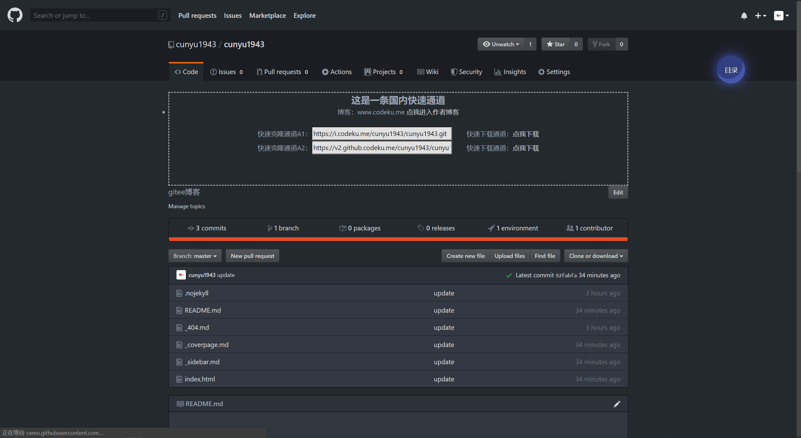This screenshot has width=801, height=438.
Task: Click the GitHub home logo icon
Action: tap(15, 15)
